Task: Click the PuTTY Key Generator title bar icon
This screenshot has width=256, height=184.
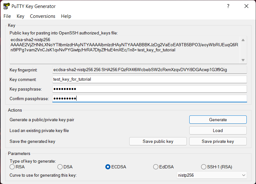Action: [6, 6]
